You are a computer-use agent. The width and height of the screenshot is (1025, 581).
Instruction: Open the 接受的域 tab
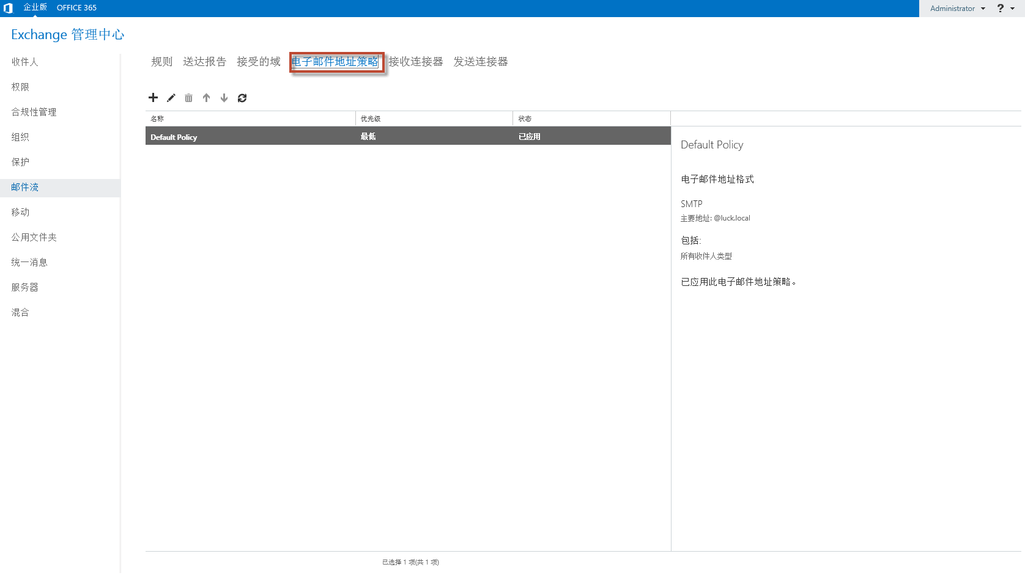[259, 62]
